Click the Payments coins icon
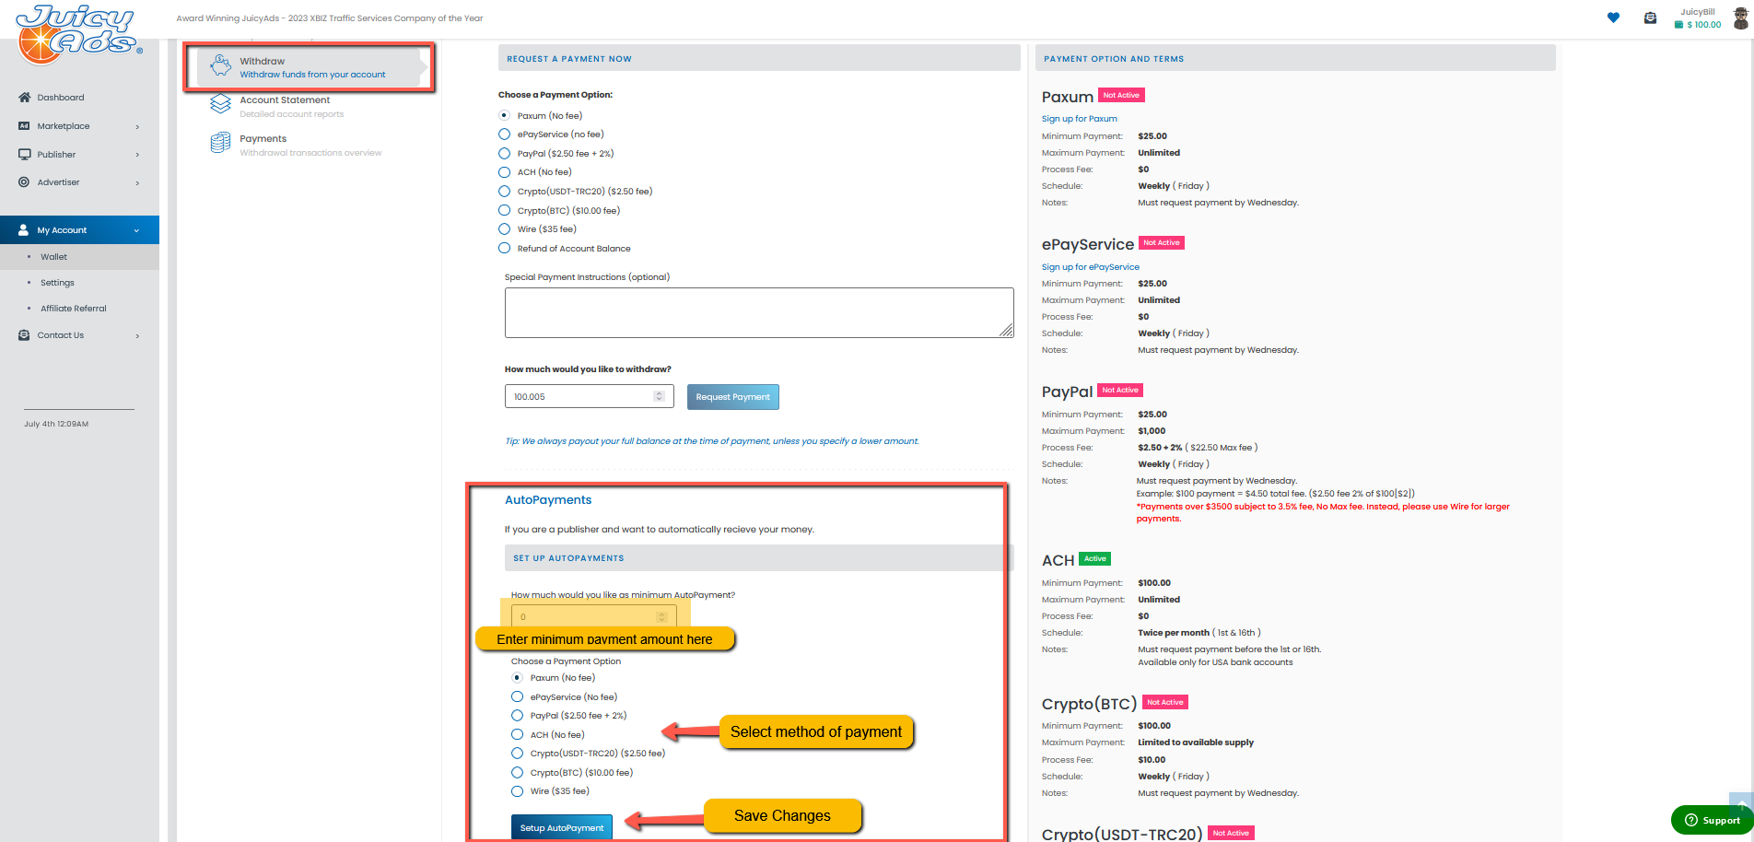 tap(220, 143)
